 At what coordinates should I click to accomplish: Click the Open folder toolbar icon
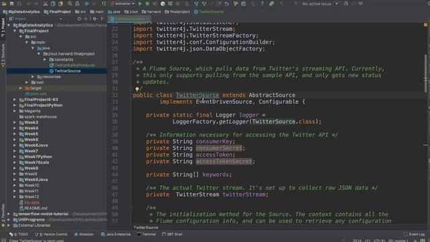click(x=4, y=4)
